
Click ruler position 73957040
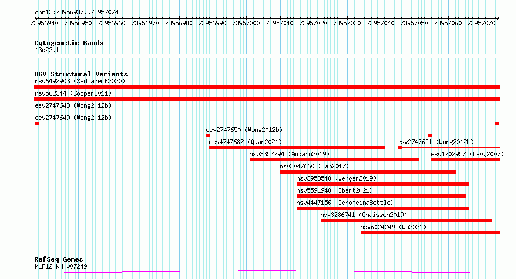(380, 23)
